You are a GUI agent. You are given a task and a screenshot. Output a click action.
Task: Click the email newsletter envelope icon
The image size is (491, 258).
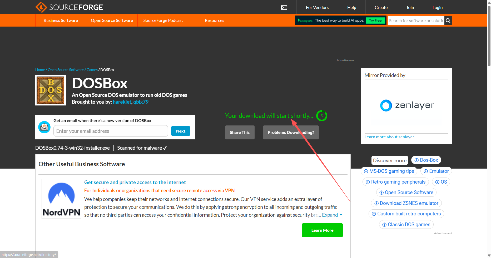[44, 127]
